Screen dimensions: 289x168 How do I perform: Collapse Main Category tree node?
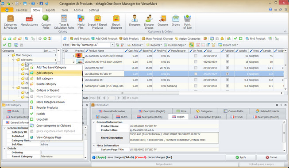8,55
